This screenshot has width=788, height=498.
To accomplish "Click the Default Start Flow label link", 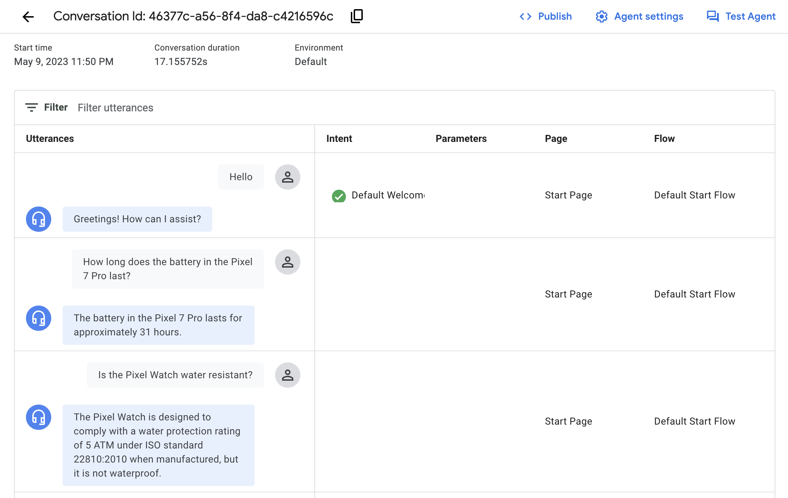I will [695, 195].
